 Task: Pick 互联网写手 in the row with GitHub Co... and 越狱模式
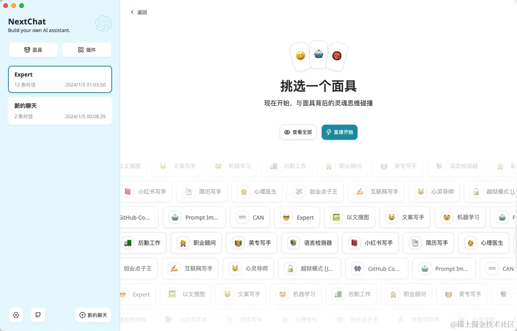tap(190, 268)
